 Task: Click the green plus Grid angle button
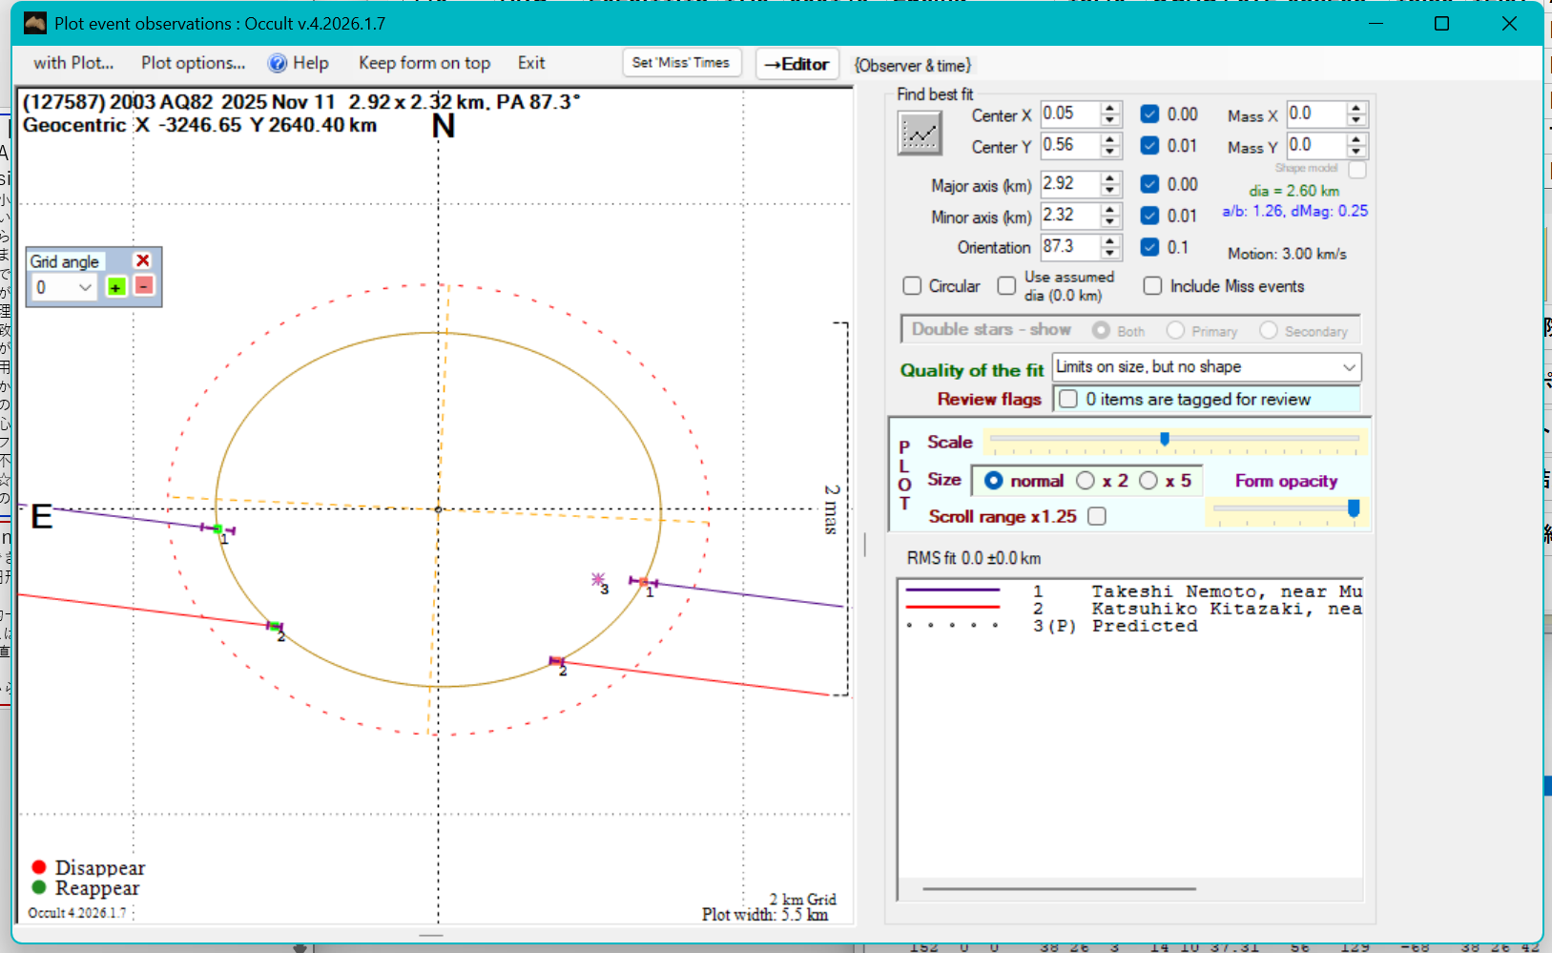[x=115, y=287]
